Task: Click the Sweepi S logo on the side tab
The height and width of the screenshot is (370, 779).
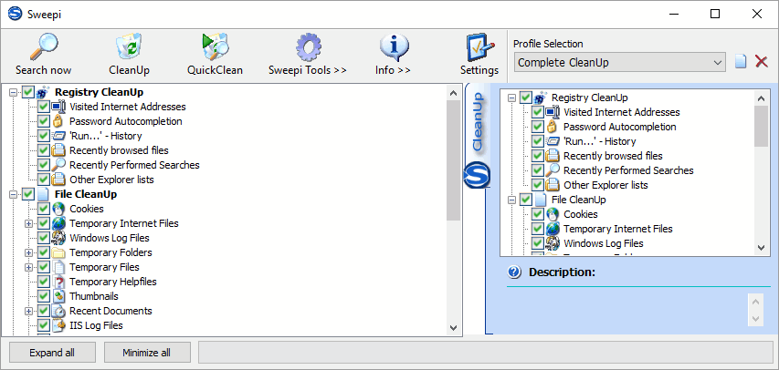Action: 477,176
